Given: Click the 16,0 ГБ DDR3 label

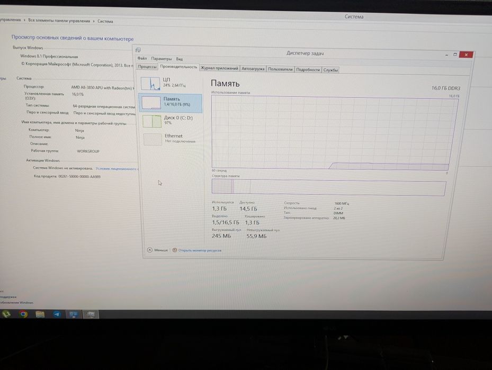Looking at the screenshot, I should click(446, 88).
